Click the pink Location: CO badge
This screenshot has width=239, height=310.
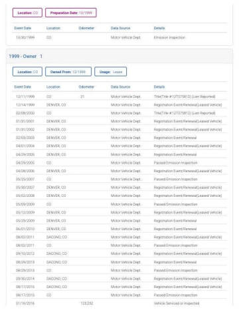click(27, 13)
